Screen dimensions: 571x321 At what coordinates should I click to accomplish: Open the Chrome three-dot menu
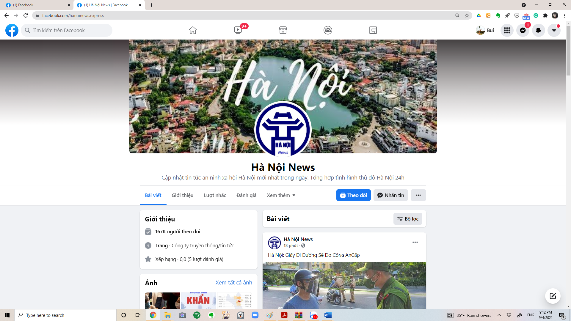(564, 15)
